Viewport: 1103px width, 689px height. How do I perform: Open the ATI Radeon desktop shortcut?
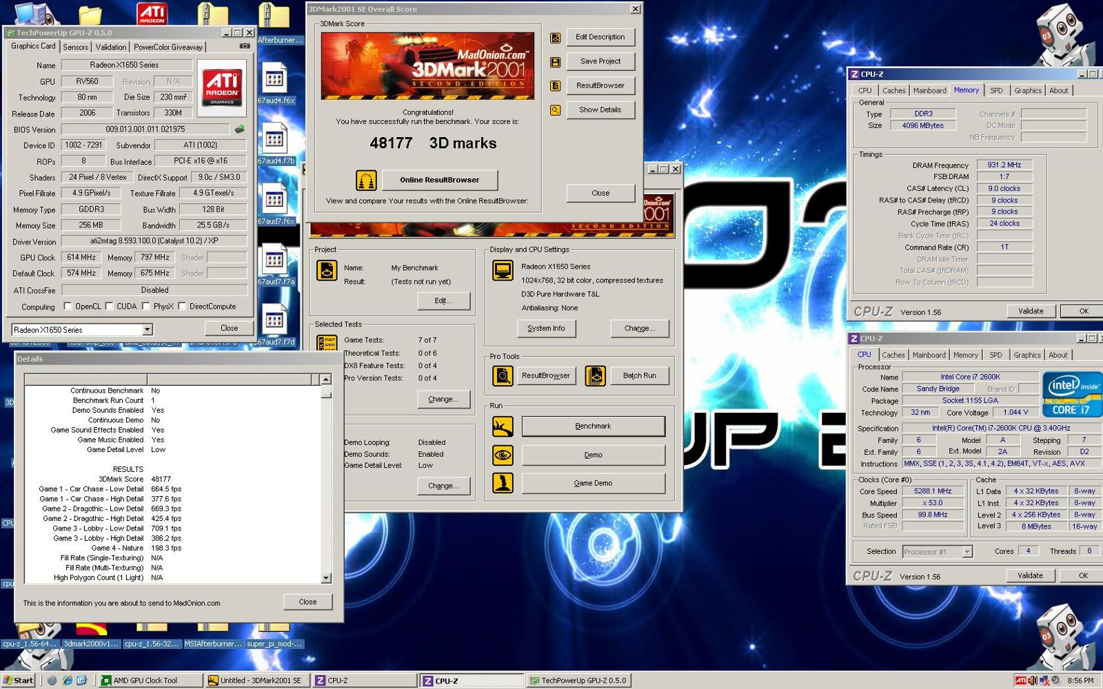click(152, 12)
